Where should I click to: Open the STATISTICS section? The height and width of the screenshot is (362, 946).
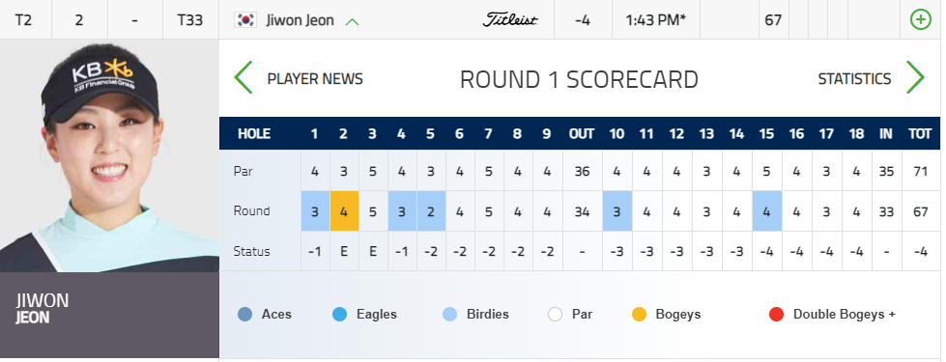point(854,79)
